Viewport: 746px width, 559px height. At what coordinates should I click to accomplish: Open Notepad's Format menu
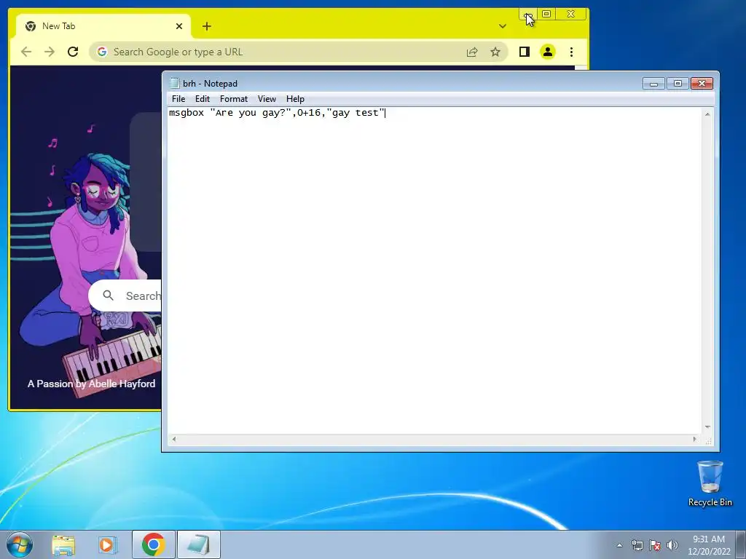[x=234, y=99]
